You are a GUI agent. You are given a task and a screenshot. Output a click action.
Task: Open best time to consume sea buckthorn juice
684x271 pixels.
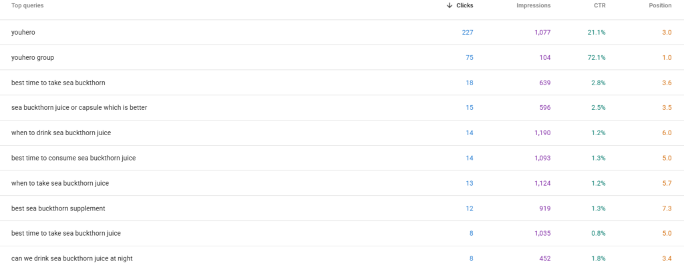[342, 158]
